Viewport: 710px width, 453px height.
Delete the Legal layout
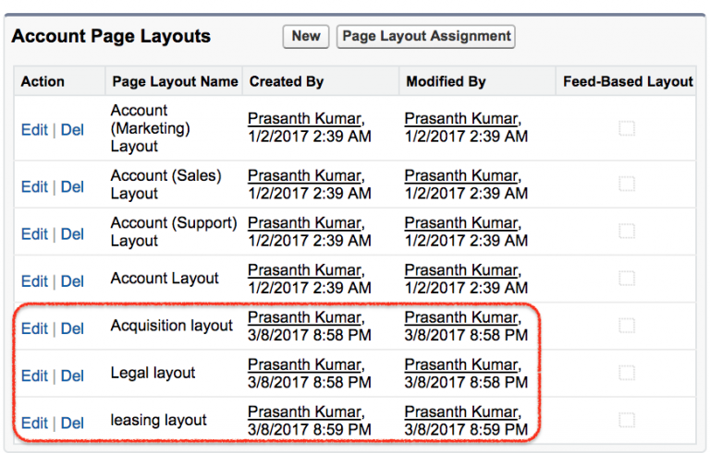pyautogui.click(x=72, y=376)
